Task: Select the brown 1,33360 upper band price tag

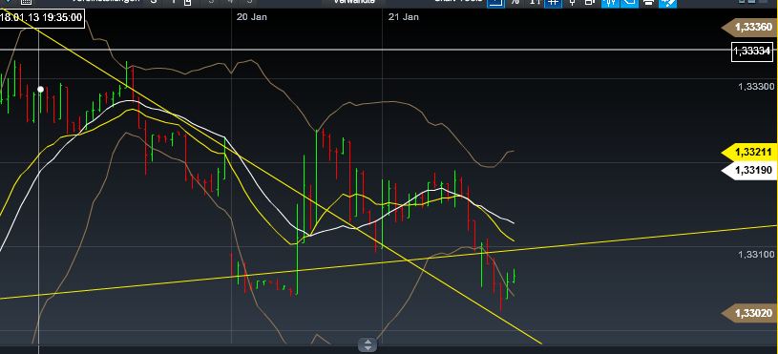Action: point(750,28)
